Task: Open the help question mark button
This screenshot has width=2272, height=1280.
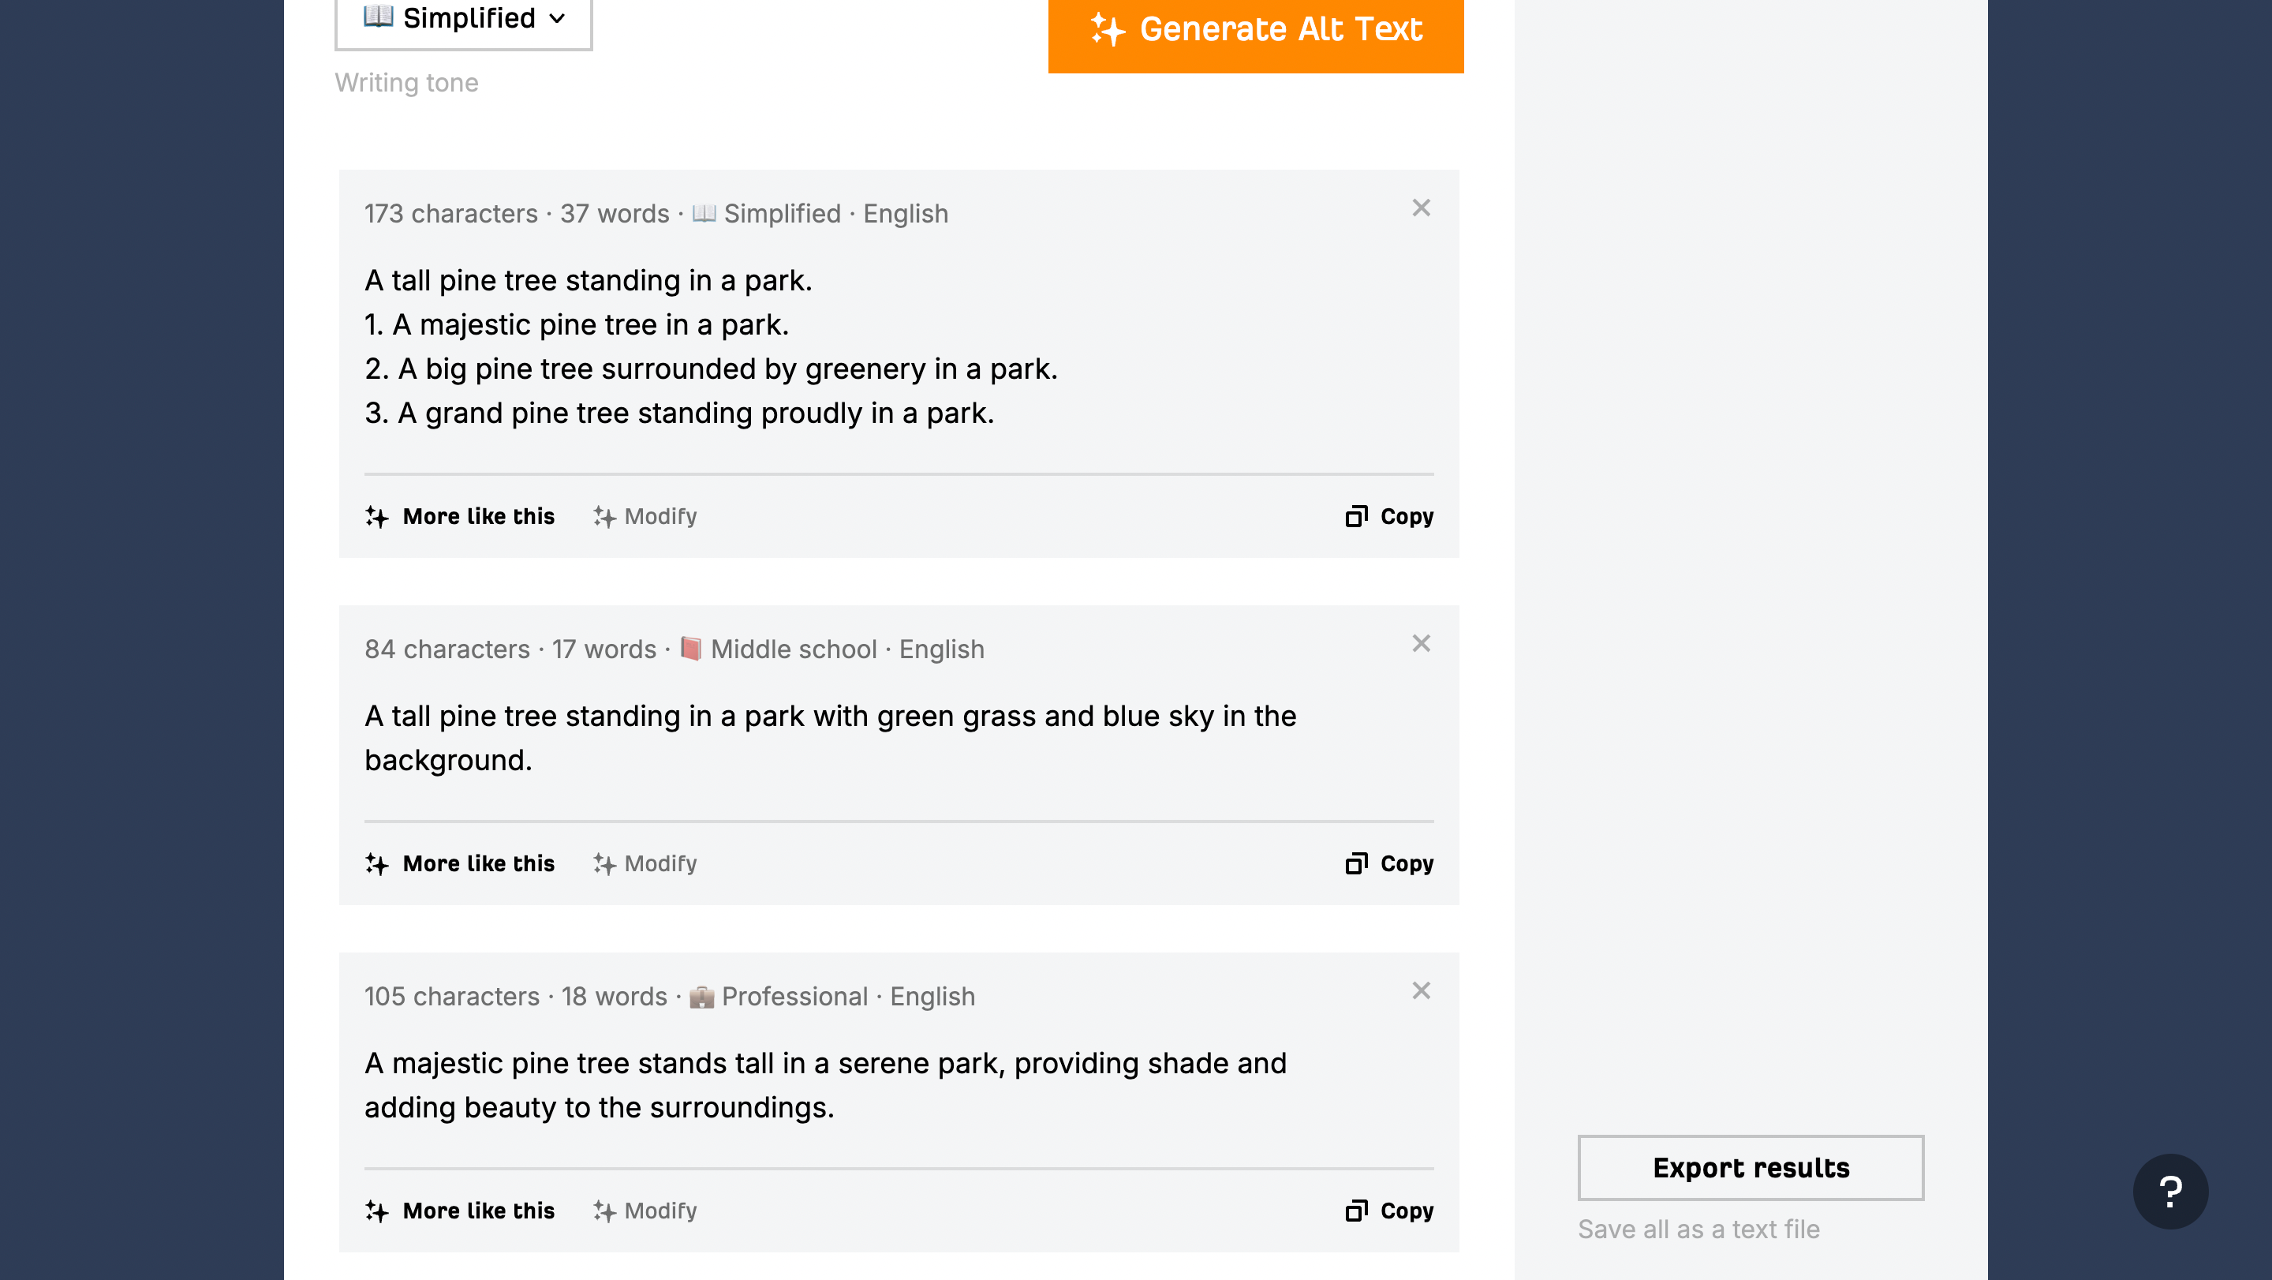Action: 2169,1191
